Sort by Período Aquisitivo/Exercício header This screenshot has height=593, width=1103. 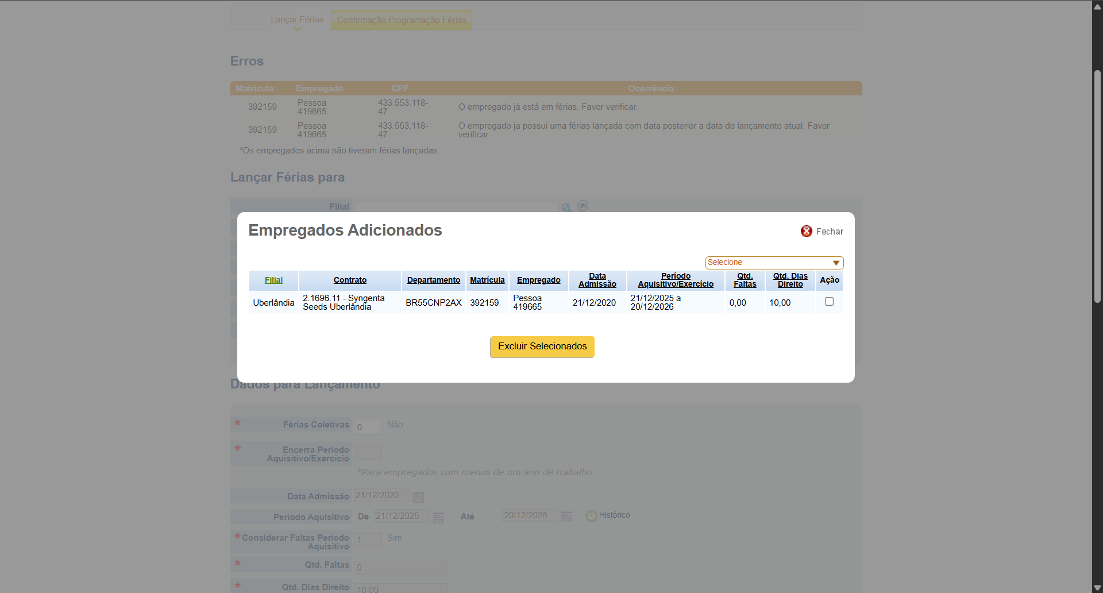point(676,280)
